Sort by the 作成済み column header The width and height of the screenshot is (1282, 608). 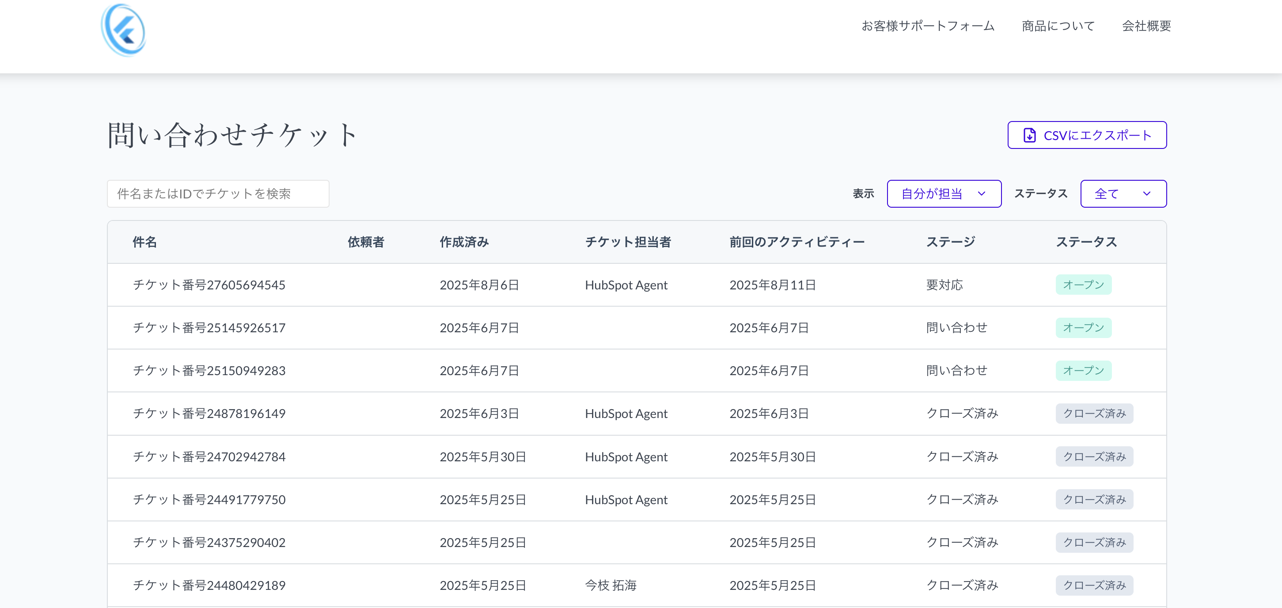tap(464, 242)
